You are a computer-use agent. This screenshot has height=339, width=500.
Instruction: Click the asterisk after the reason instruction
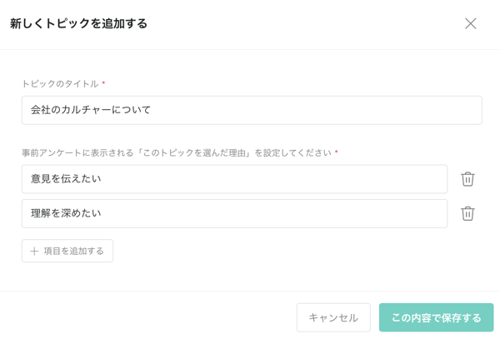336,153
